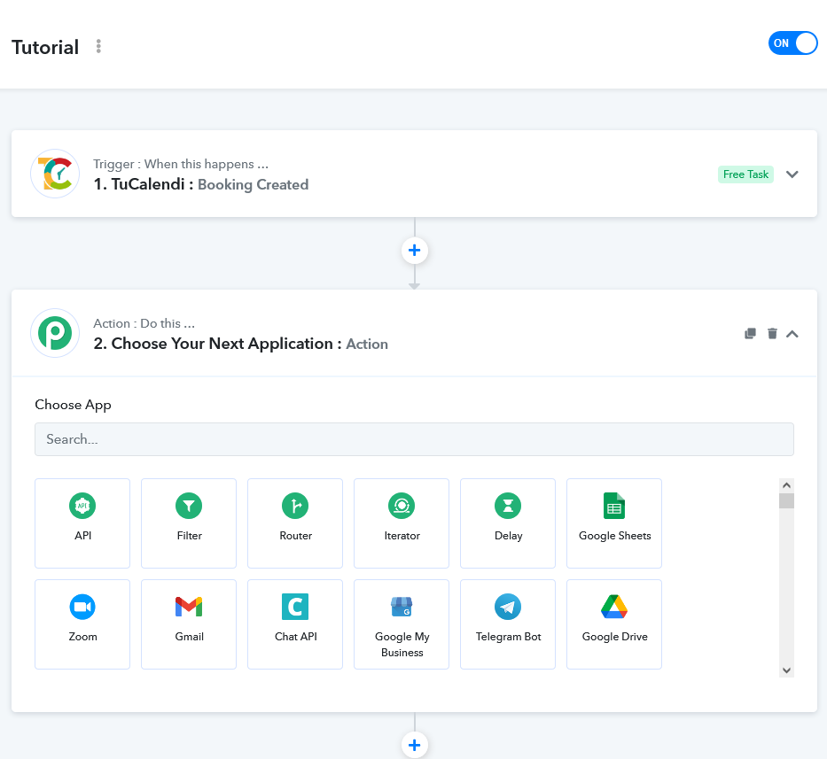This screenshot has width=827, height=759.
Task: Select Google Sheets app tile
Action: click(614, 523)
